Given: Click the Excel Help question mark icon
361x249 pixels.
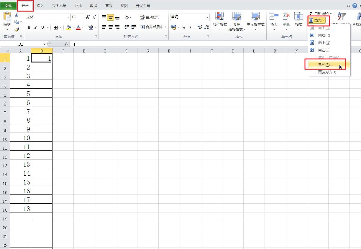Looking at the screenshot, I should click(x=355, y=6).
